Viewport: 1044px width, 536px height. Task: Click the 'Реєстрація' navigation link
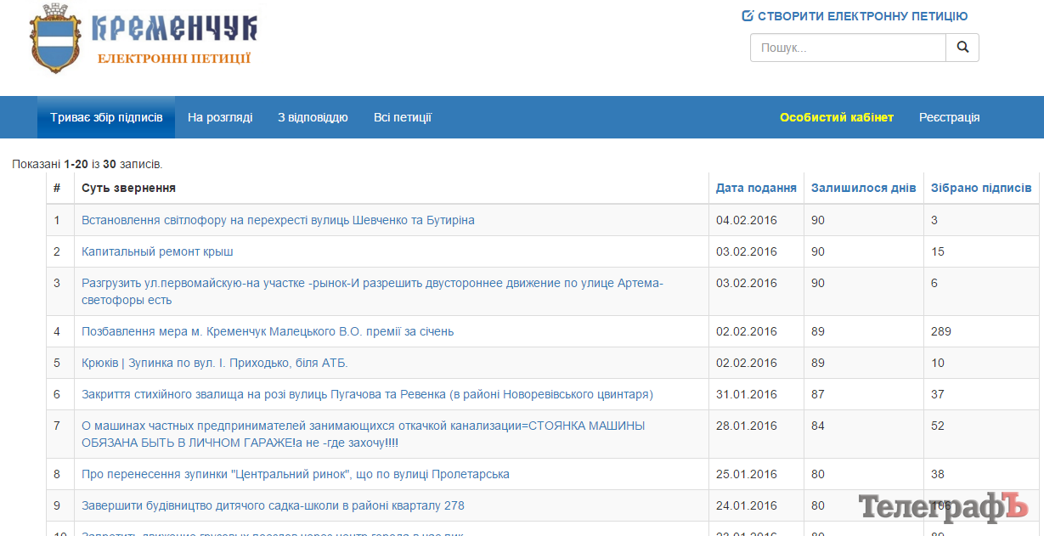(x=949, y=117)
